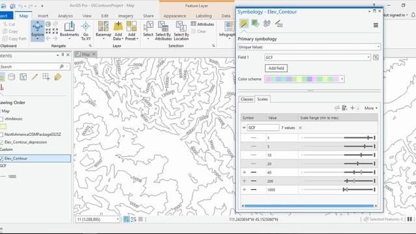This screenshot has width=416, height=234.
Task: Open the Bookmarks menu
Action: [x=70, y=31]
